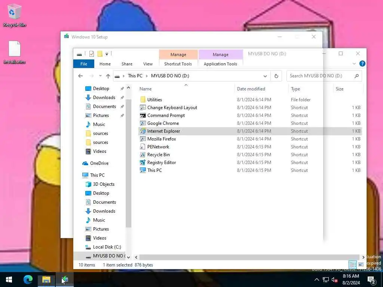Select the Registry Editor shortcut icon

(143, 162)
